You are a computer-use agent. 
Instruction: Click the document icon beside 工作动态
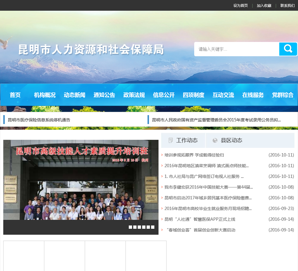pos(171,140)
